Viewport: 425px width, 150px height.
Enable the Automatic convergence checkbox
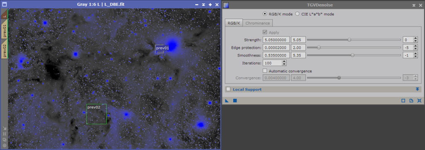point(265,71)
